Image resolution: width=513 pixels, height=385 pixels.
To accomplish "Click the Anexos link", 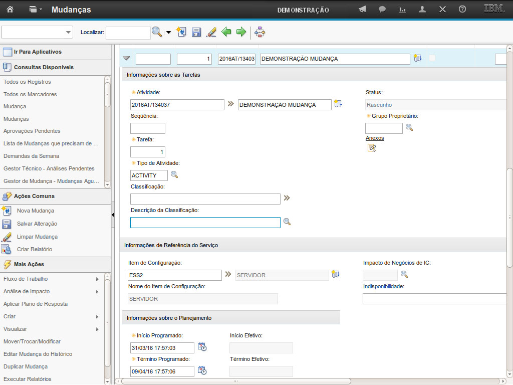I will coord(375,138).
